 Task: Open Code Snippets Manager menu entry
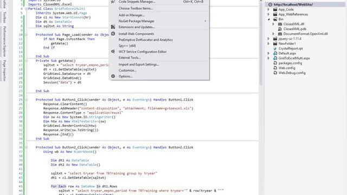click(x=137, y=2)
